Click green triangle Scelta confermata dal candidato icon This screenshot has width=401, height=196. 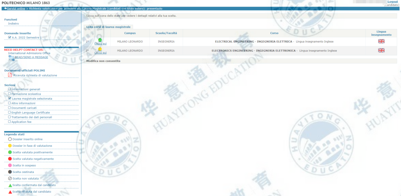click(x=10, y=185)
